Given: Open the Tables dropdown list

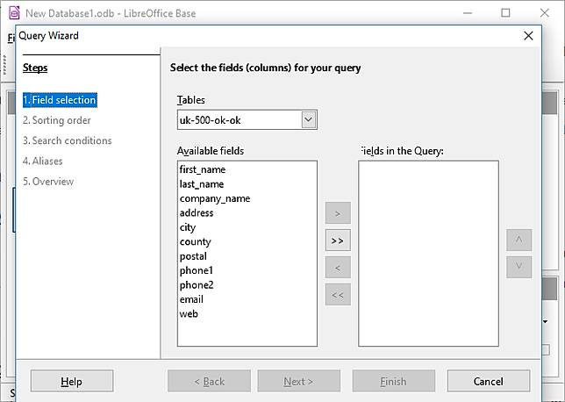Looking at the screenshot, I should click(x=308, y=119).
